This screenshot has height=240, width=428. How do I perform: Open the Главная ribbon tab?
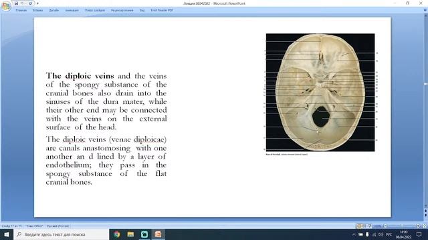point(21,11)
